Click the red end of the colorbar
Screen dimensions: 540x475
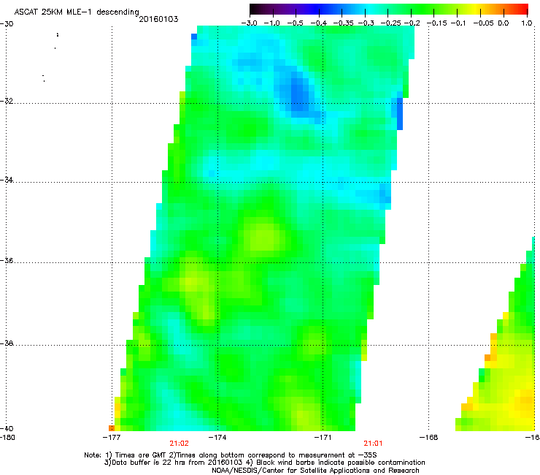click(522, 9)
